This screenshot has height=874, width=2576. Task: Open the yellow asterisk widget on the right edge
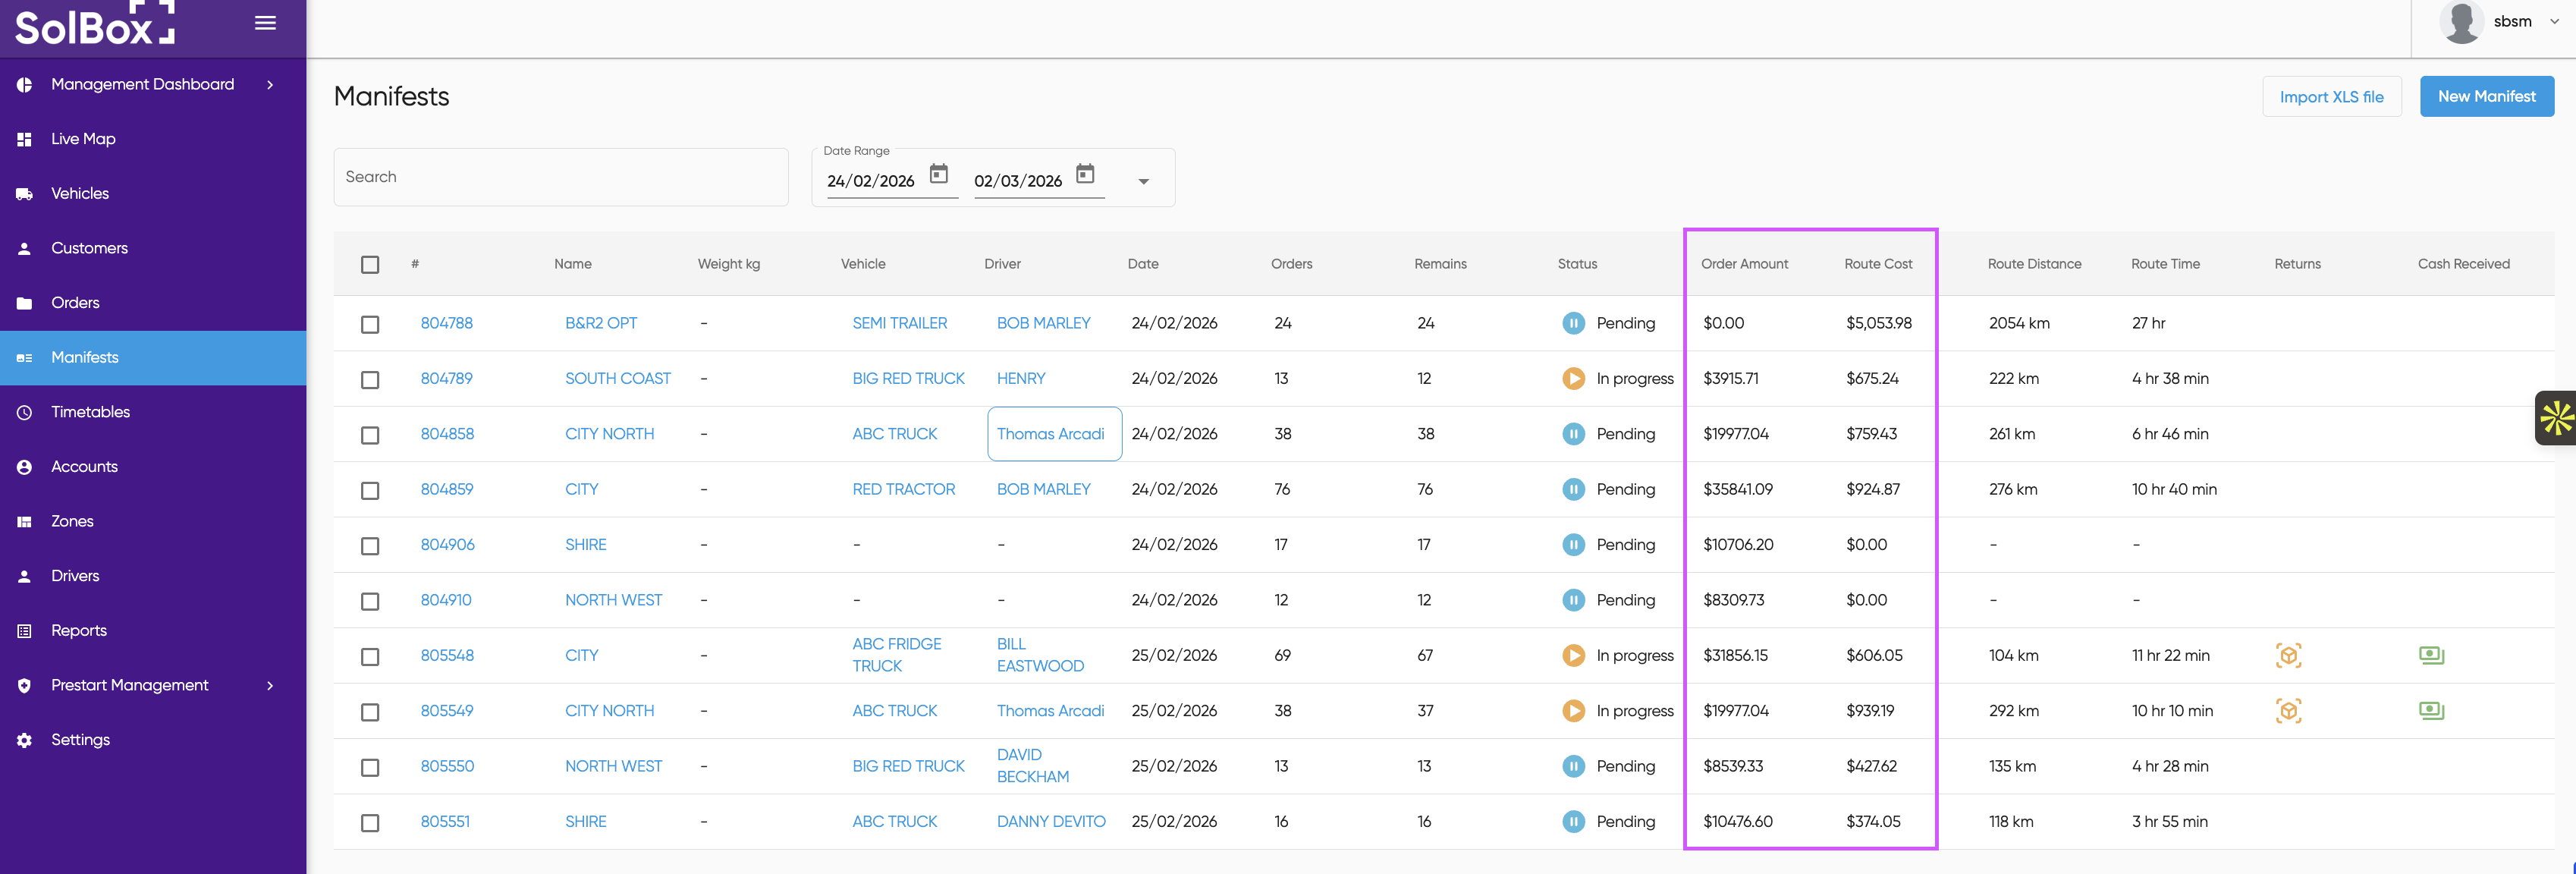pyautogui.click(x=2557, y=417)
